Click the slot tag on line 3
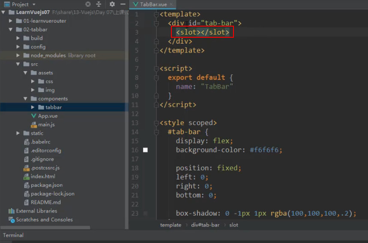 click(203, 32)
